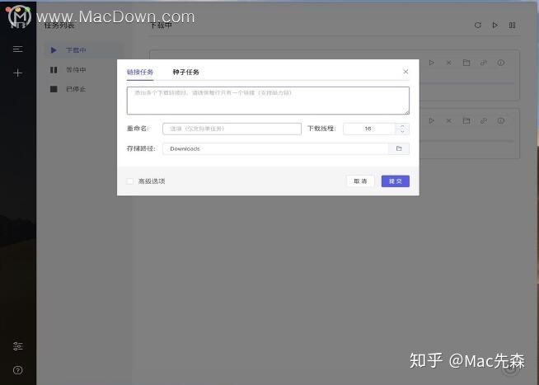
Task: Resume the first task card's download
Action: click(x=432, y=63)
